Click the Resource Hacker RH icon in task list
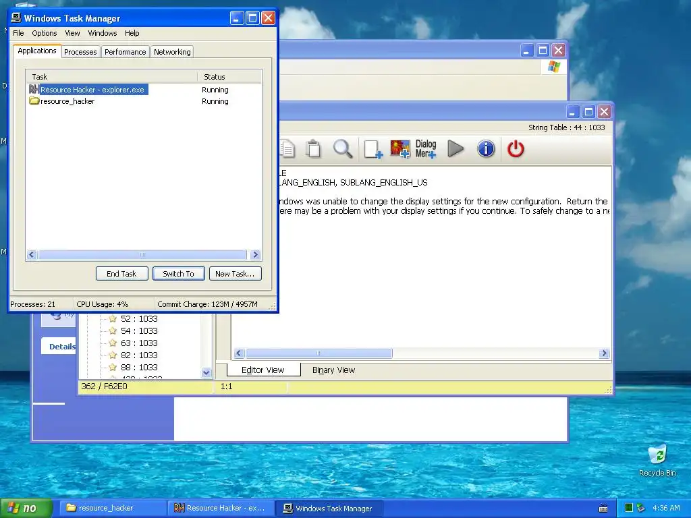This screenshot has width=691, height=518. pos(34,90)
